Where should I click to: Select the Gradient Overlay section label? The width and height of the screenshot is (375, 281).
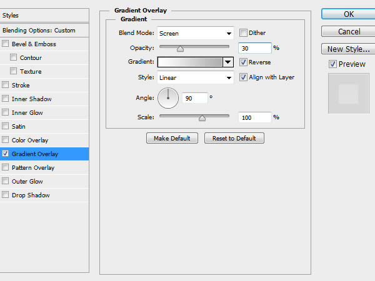click(34, 154)
